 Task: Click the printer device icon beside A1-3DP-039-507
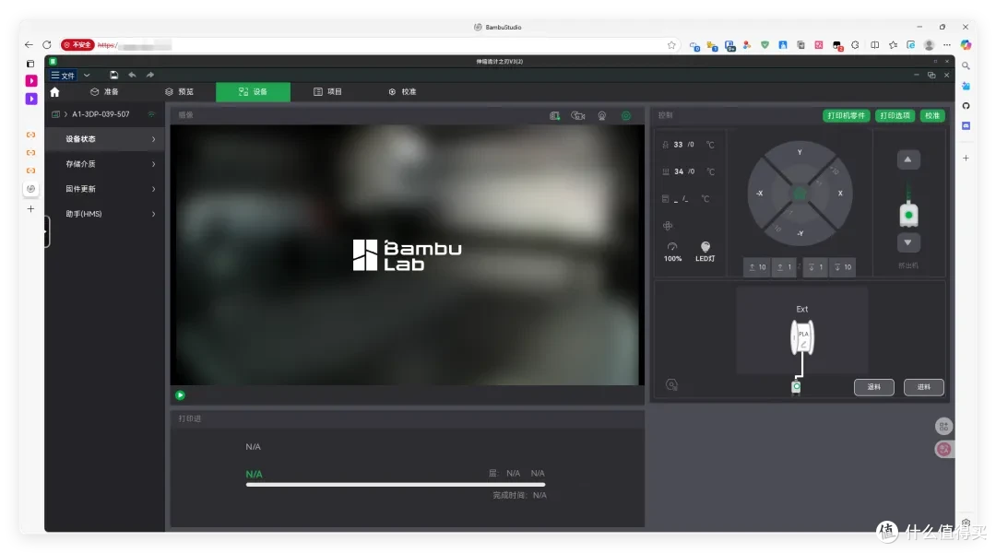[56, 114]
